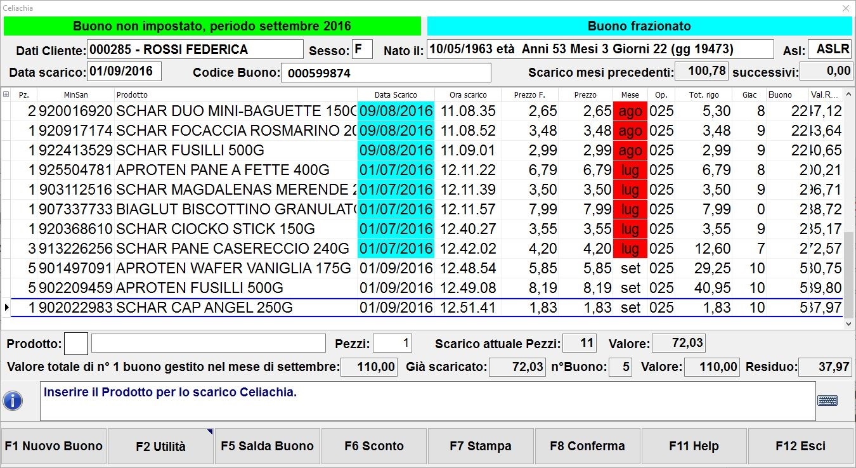This screenshot has height=468, width=856.
Task: Click F5 Salda Buono button
Action: tap(267, 446)
